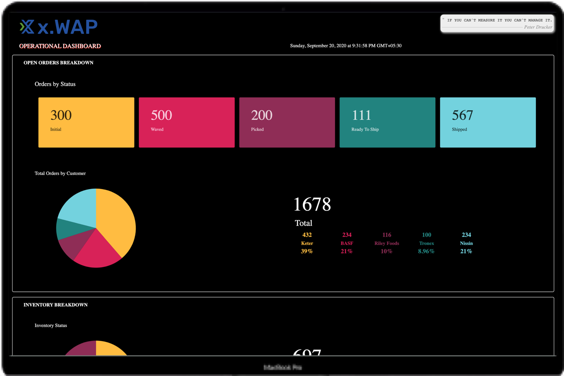Click the Keter customer label

click(307, 243)
